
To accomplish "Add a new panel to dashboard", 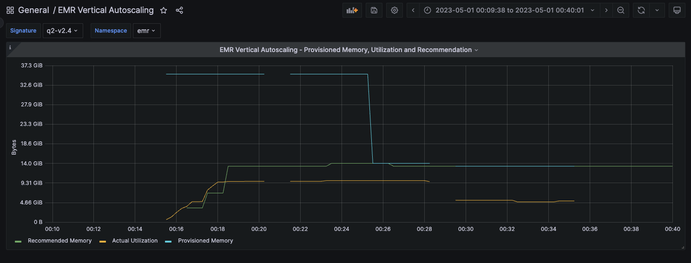I will click(352, 10).
